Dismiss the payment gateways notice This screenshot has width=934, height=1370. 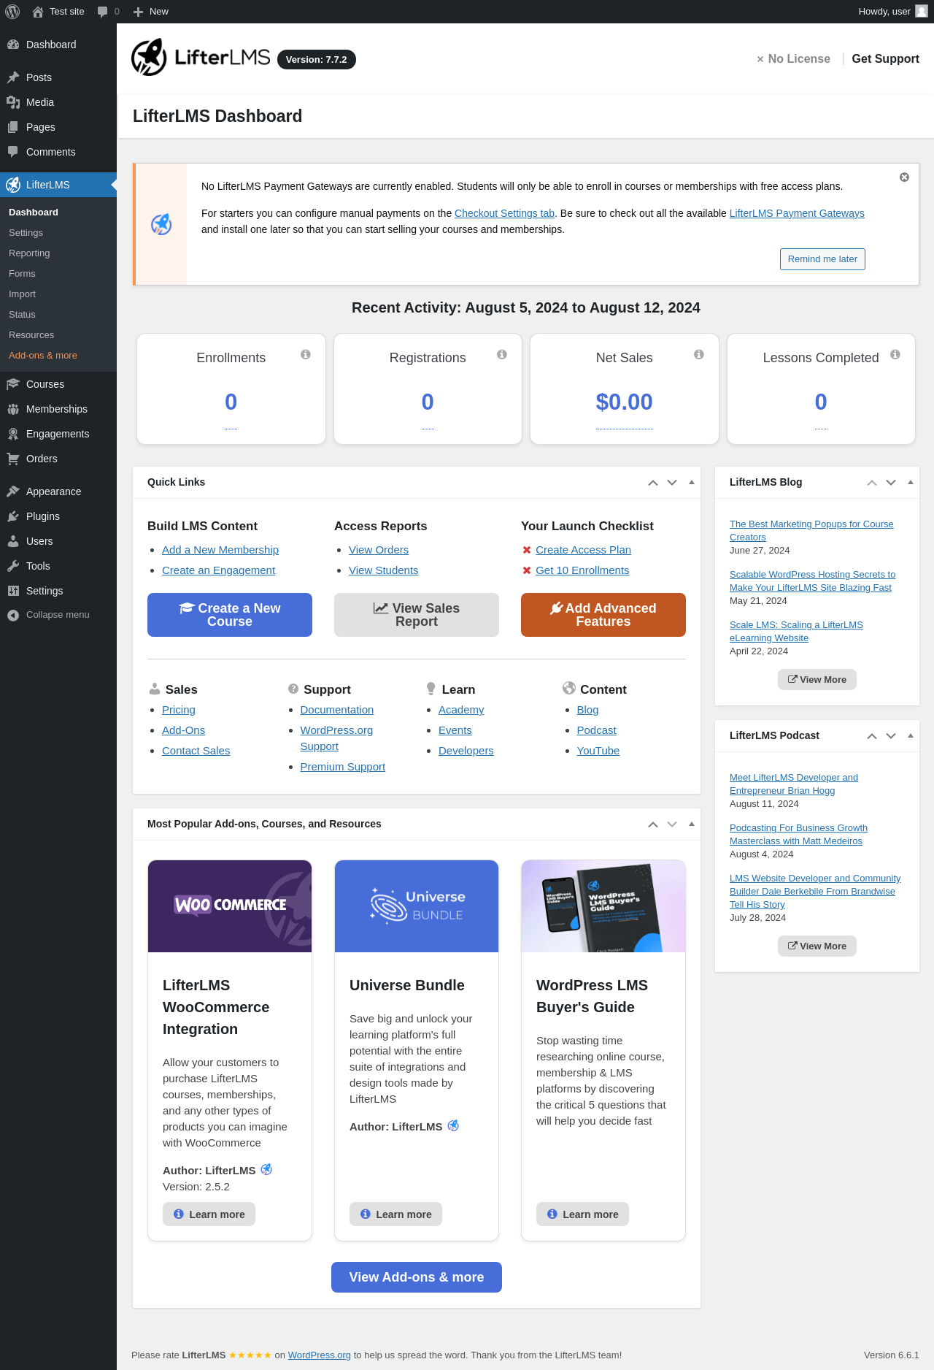[904, 177]
